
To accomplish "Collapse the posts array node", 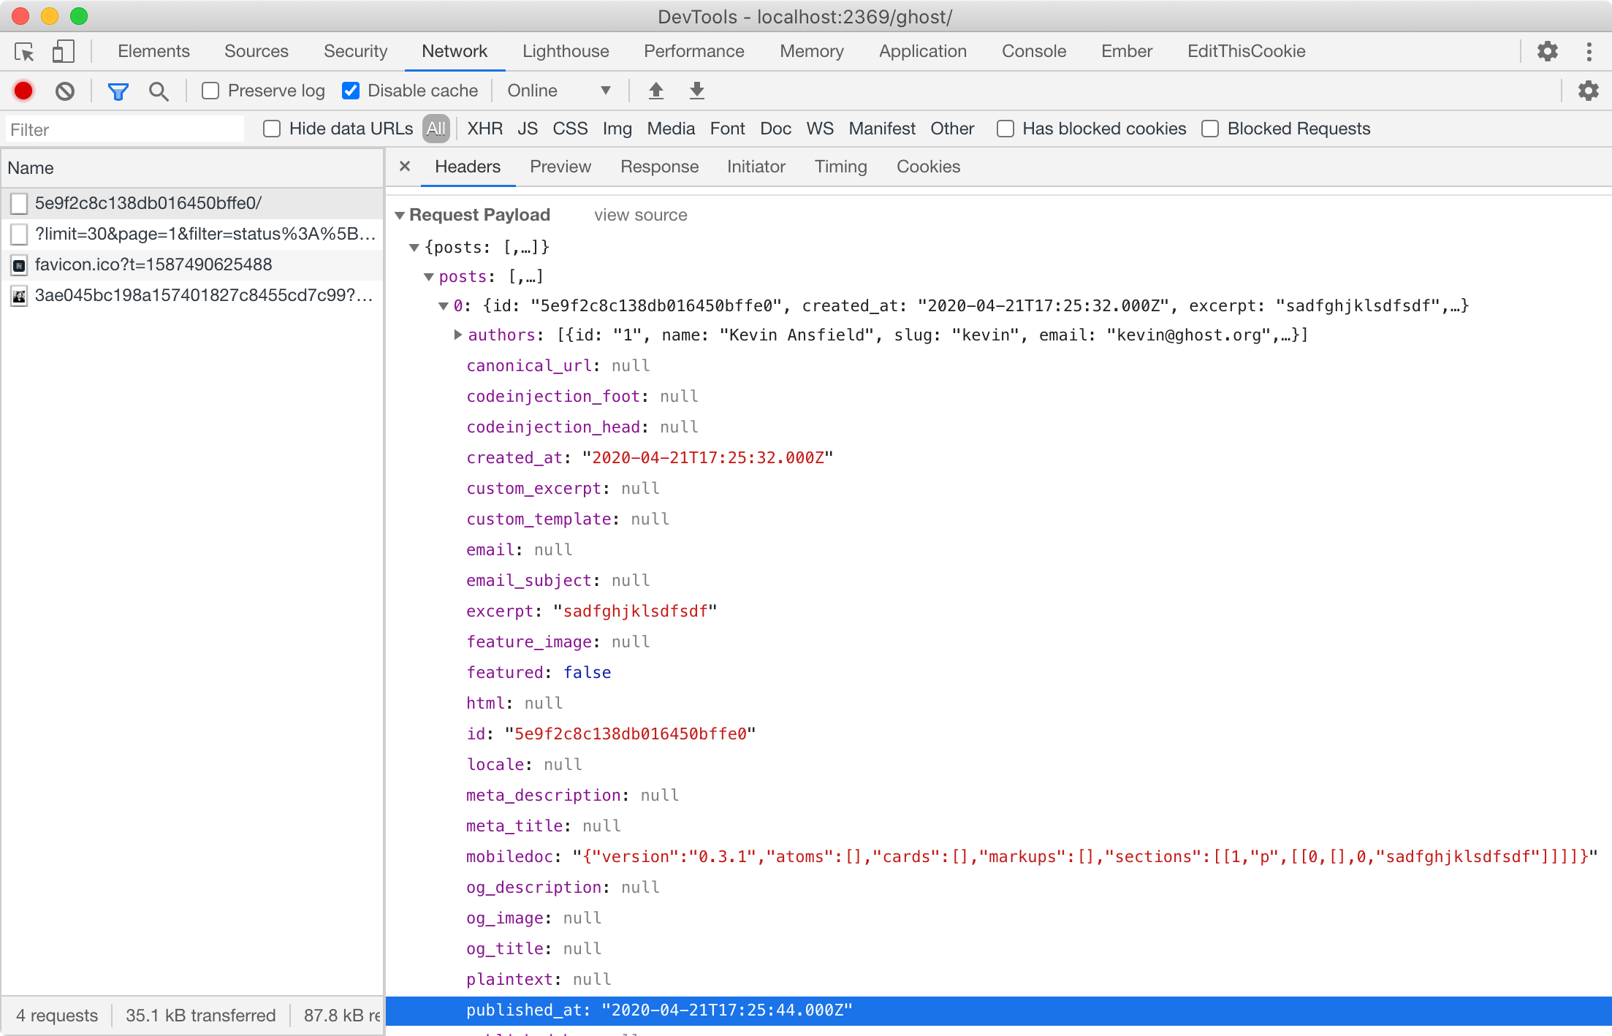I will click(x=429, y=277).
